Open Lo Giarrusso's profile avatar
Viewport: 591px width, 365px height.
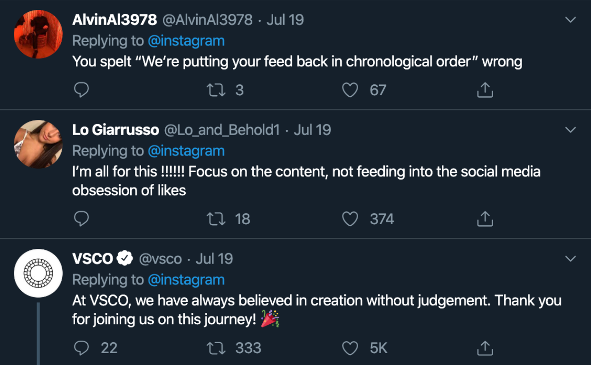(38, 144)
